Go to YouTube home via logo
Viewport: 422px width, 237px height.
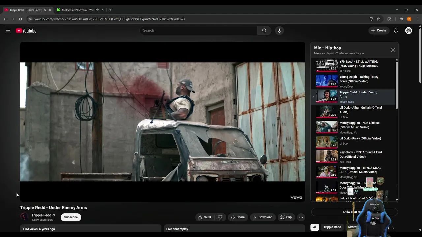click(26, 31)
